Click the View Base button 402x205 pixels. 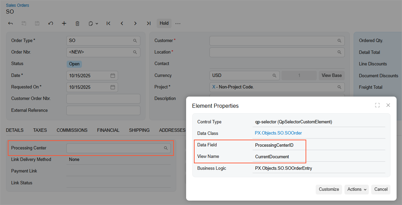[332, 76]
